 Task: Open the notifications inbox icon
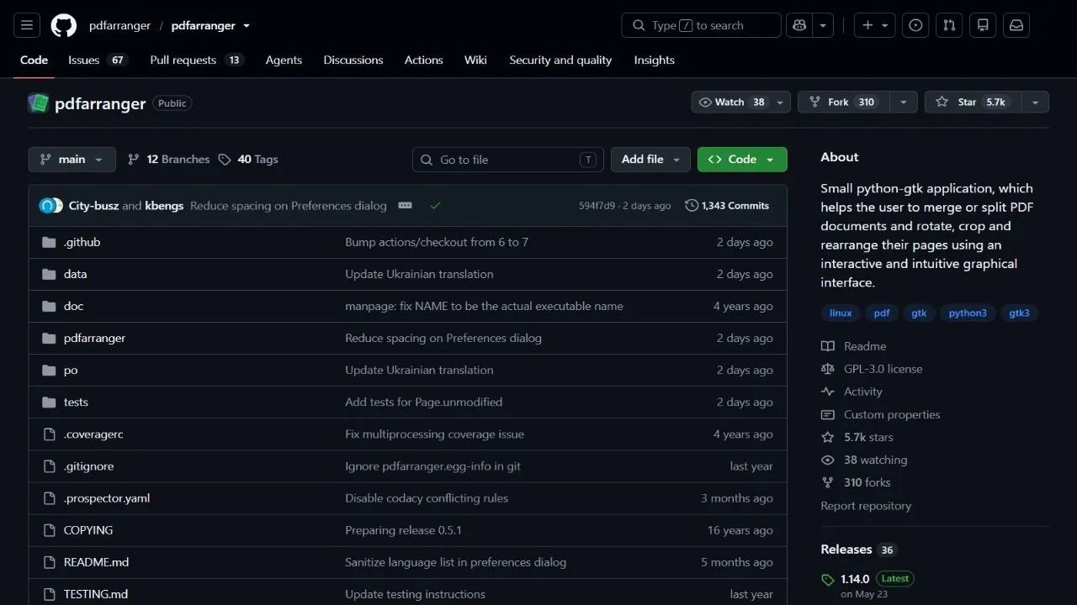(x=1016, y=25)
